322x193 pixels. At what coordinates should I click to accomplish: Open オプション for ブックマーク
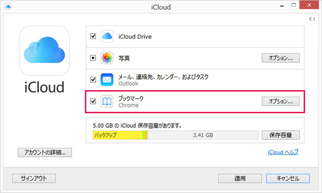pyautogui.click(x=281, y=101)
